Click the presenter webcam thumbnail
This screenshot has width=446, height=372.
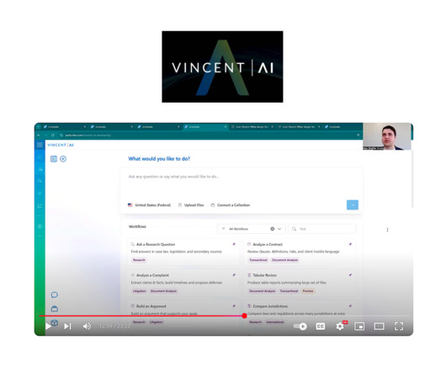[387, 136]
